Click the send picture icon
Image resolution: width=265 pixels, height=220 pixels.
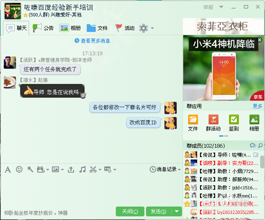coord(55,169)
